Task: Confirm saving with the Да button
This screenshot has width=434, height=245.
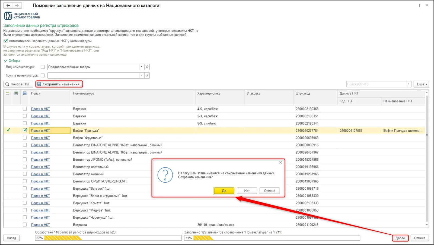Action: (224, 191)
